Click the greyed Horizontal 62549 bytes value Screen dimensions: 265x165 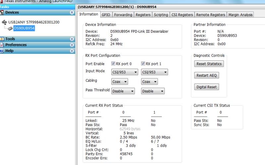click(x=130, y=129)
